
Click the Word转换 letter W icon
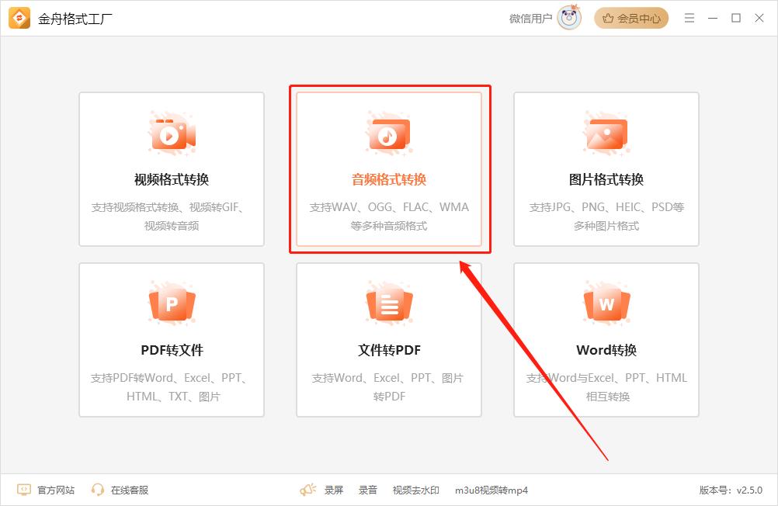pos(606,303)
